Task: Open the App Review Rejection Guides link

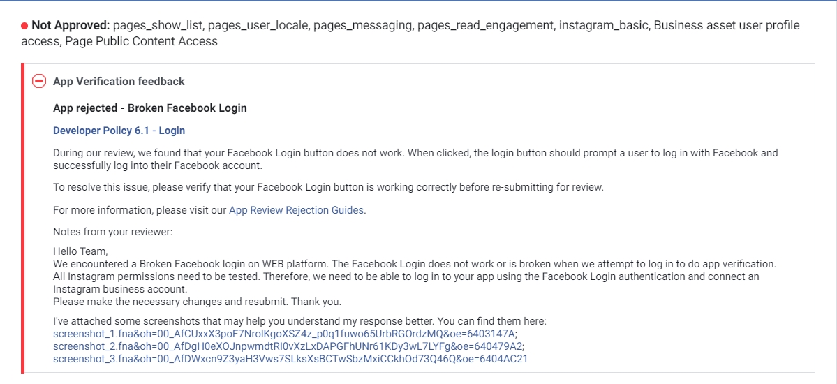Action: point(296,209)
